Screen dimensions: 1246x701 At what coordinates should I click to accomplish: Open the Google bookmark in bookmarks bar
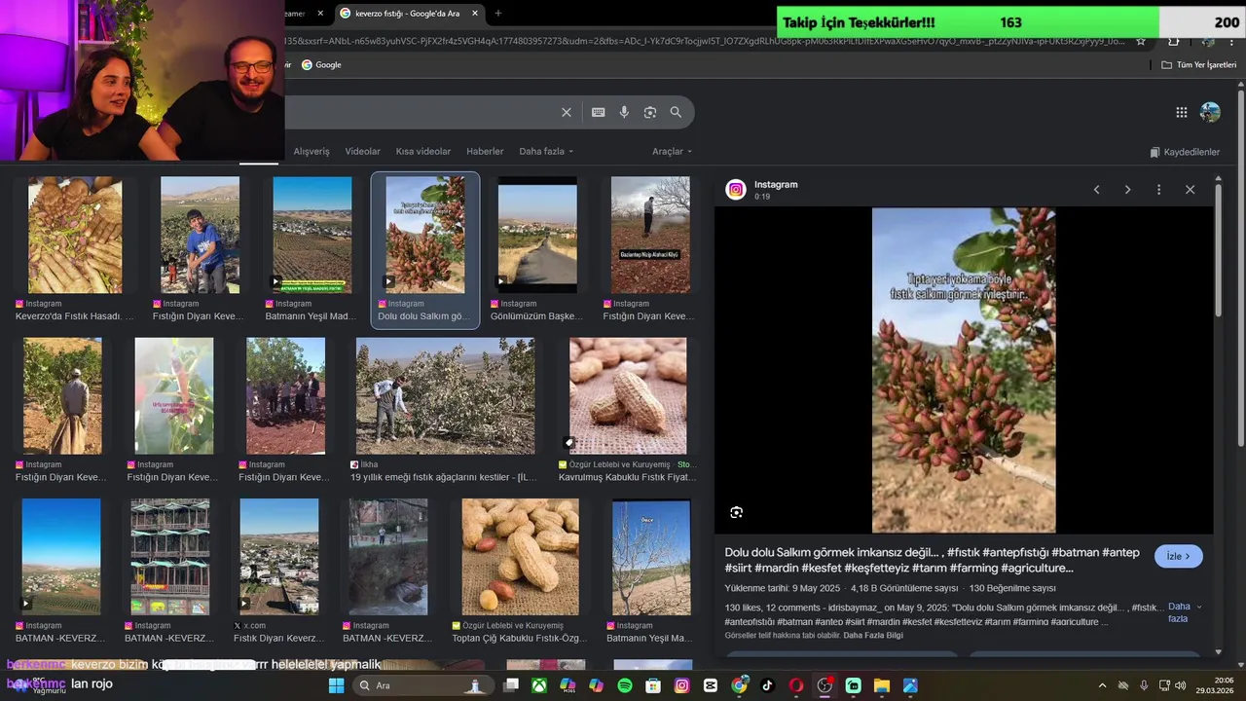(321, 64)
